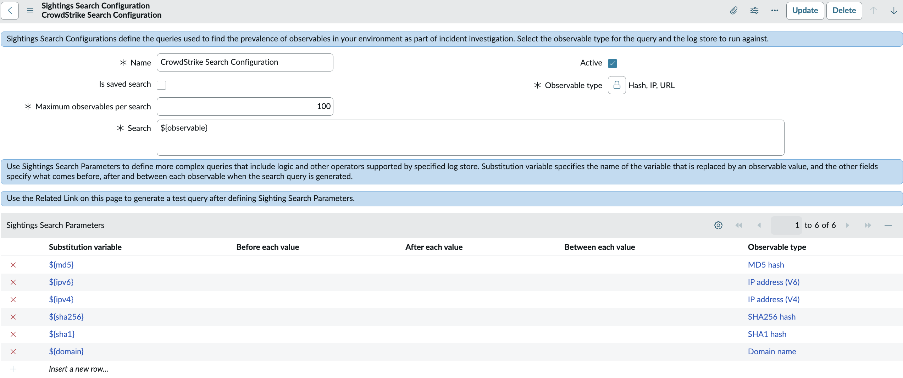Collapse the Sightings Search Parameters list
903x378 pixels.
[888, 225]
